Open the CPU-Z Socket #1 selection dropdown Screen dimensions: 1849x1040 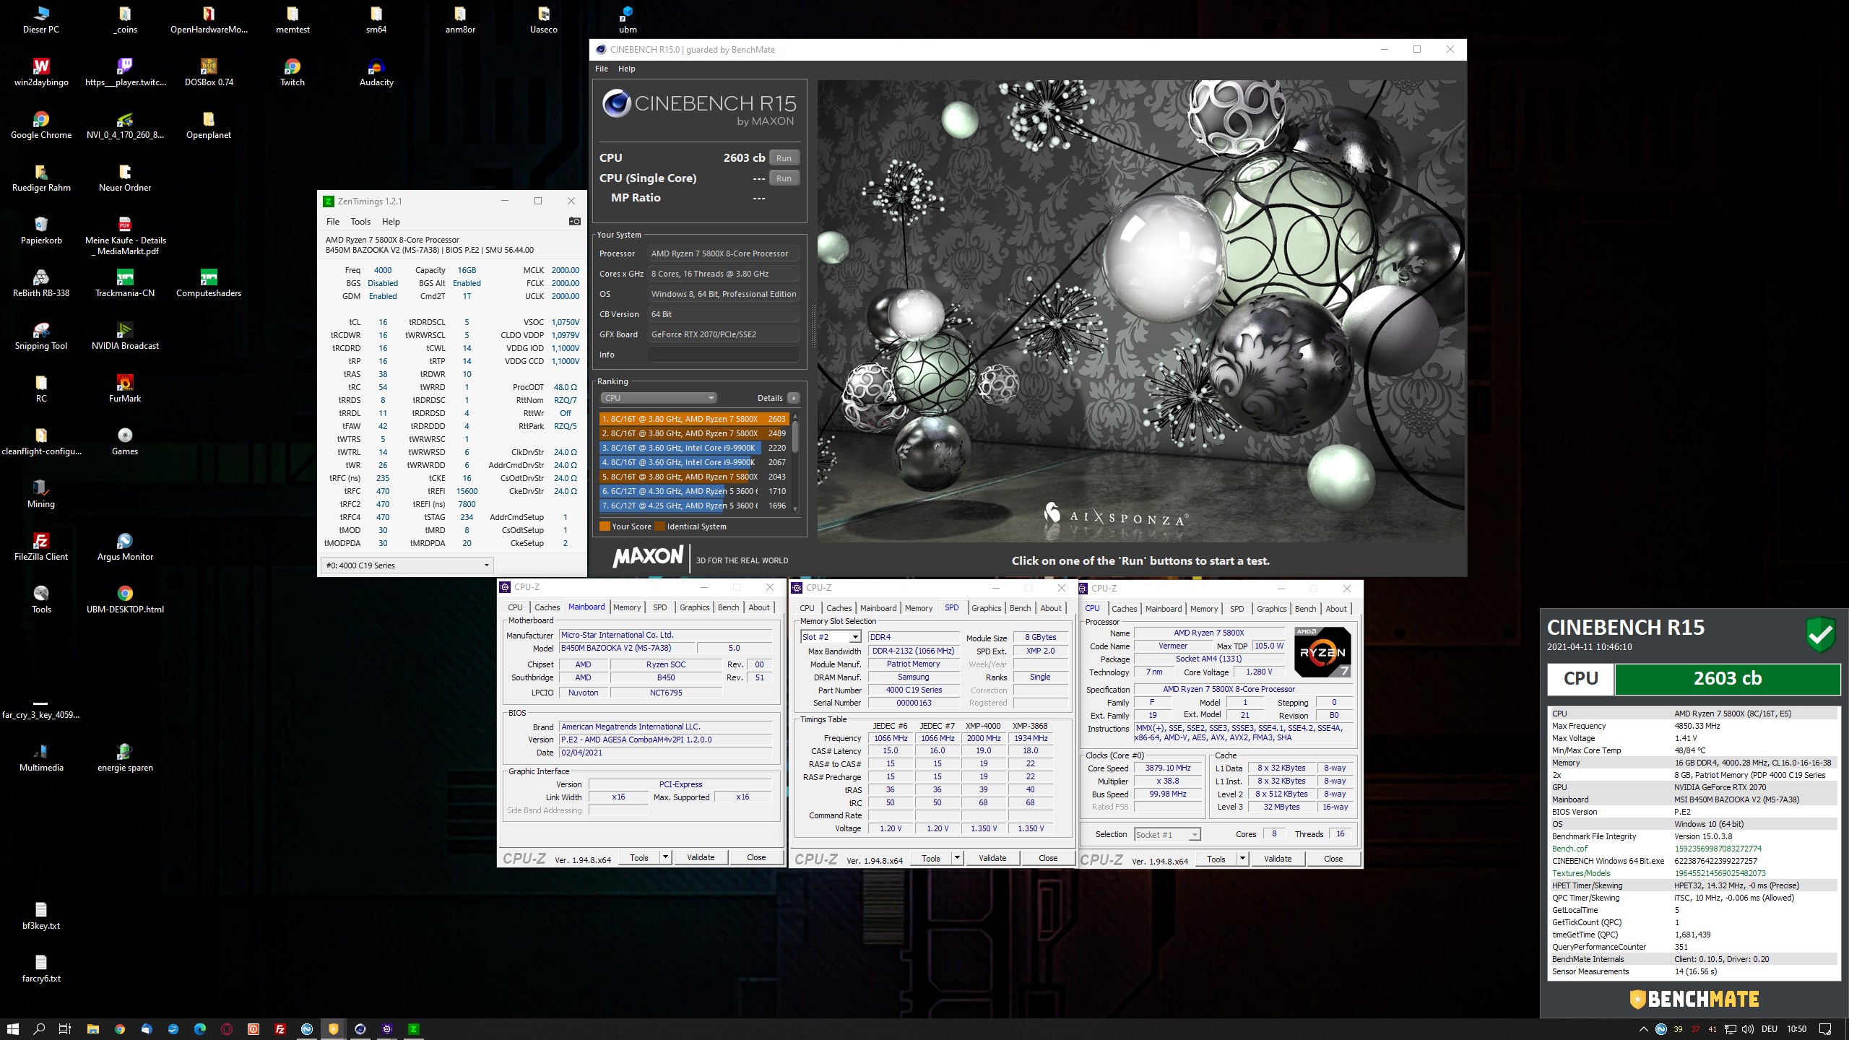pos(1167,834)
